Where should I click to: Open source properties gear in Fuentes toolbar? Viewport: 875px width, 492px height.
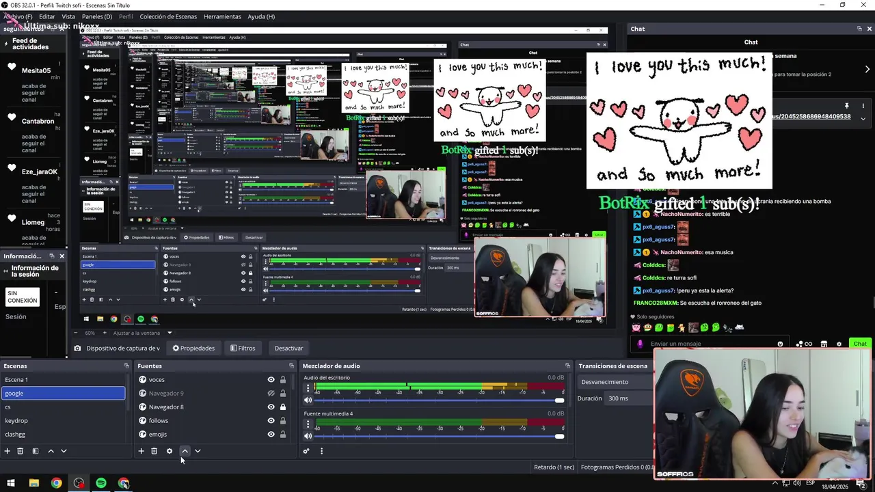[170, 451]
